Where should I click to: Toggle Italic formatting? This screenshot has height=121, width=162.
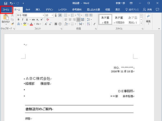(23, 19)
